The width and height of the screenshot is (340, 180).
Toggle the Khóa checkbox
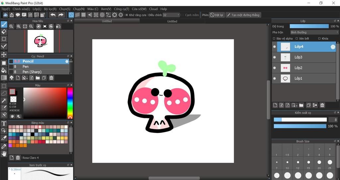pos(319,38)
